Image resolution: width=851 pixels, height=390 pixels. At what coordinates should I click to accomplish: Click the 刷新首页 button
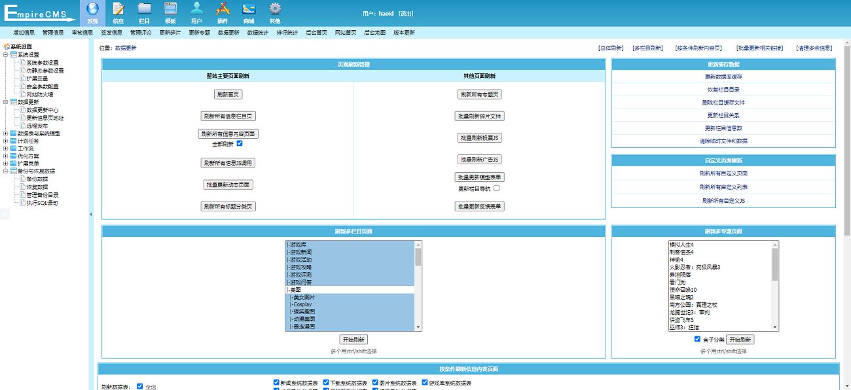pos(228,95)
